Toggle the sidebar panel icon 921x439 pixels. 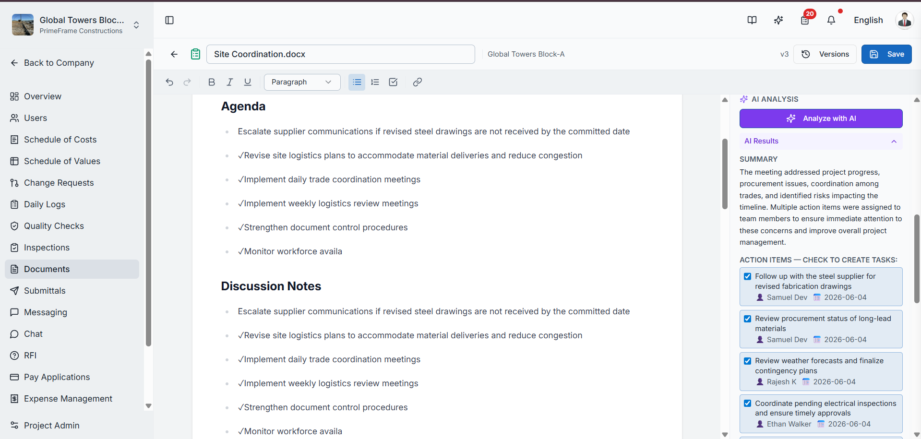point(169,20)
